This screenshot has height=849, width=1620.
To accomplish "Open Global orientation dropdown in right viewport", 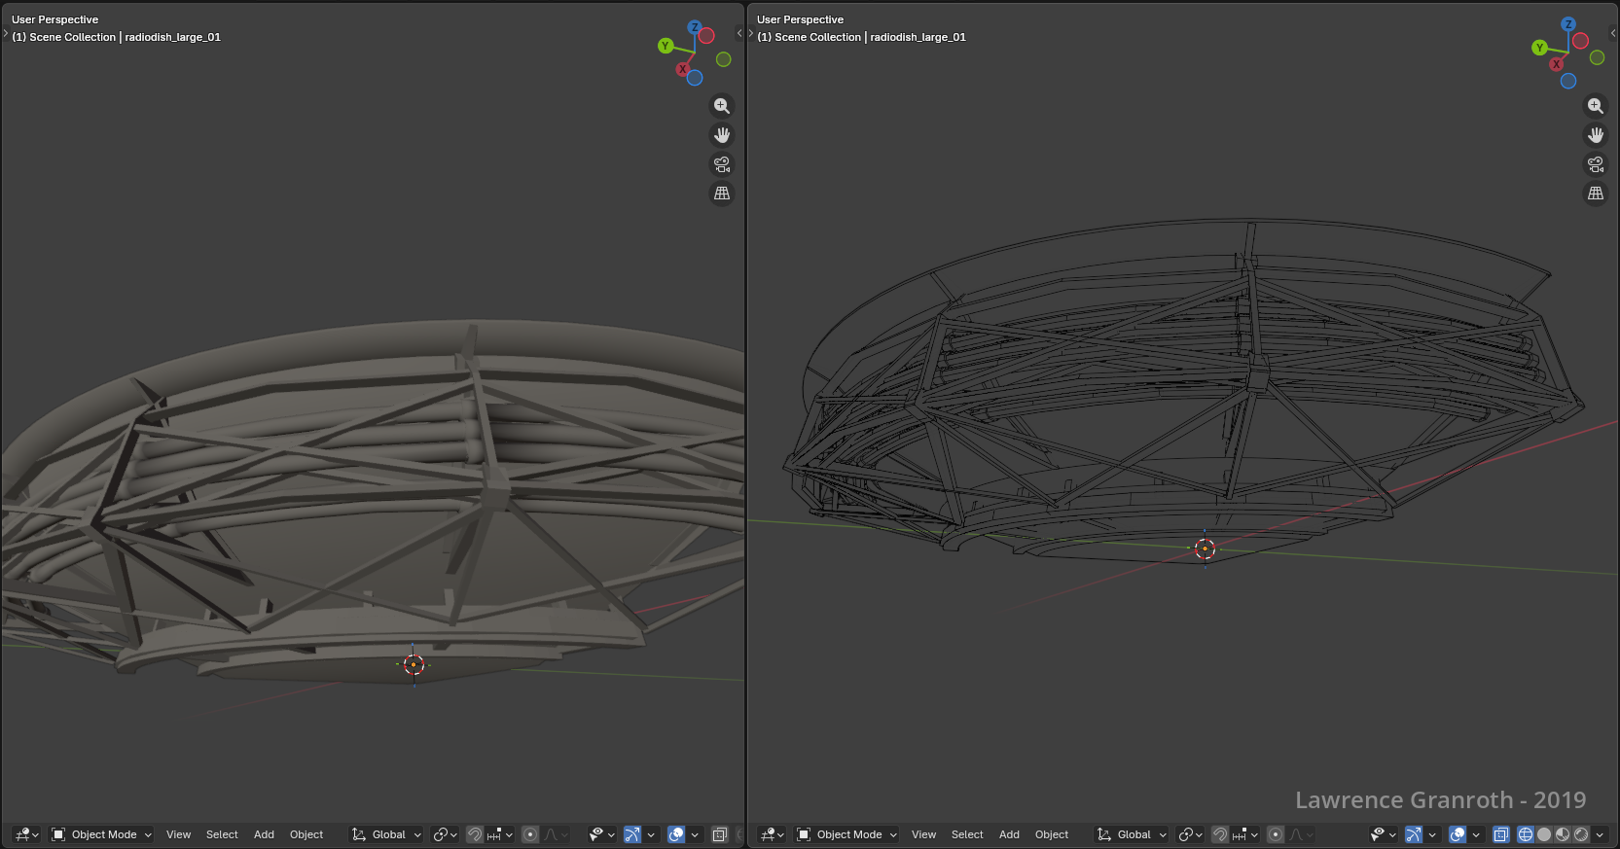I will tap(1132, 834).
